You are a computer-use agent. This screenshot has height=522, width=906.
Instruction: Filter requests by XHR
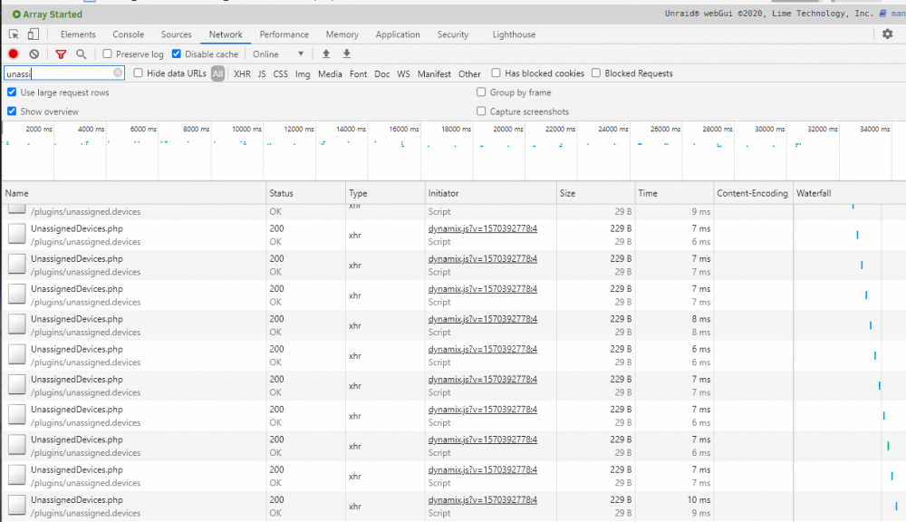242,73
